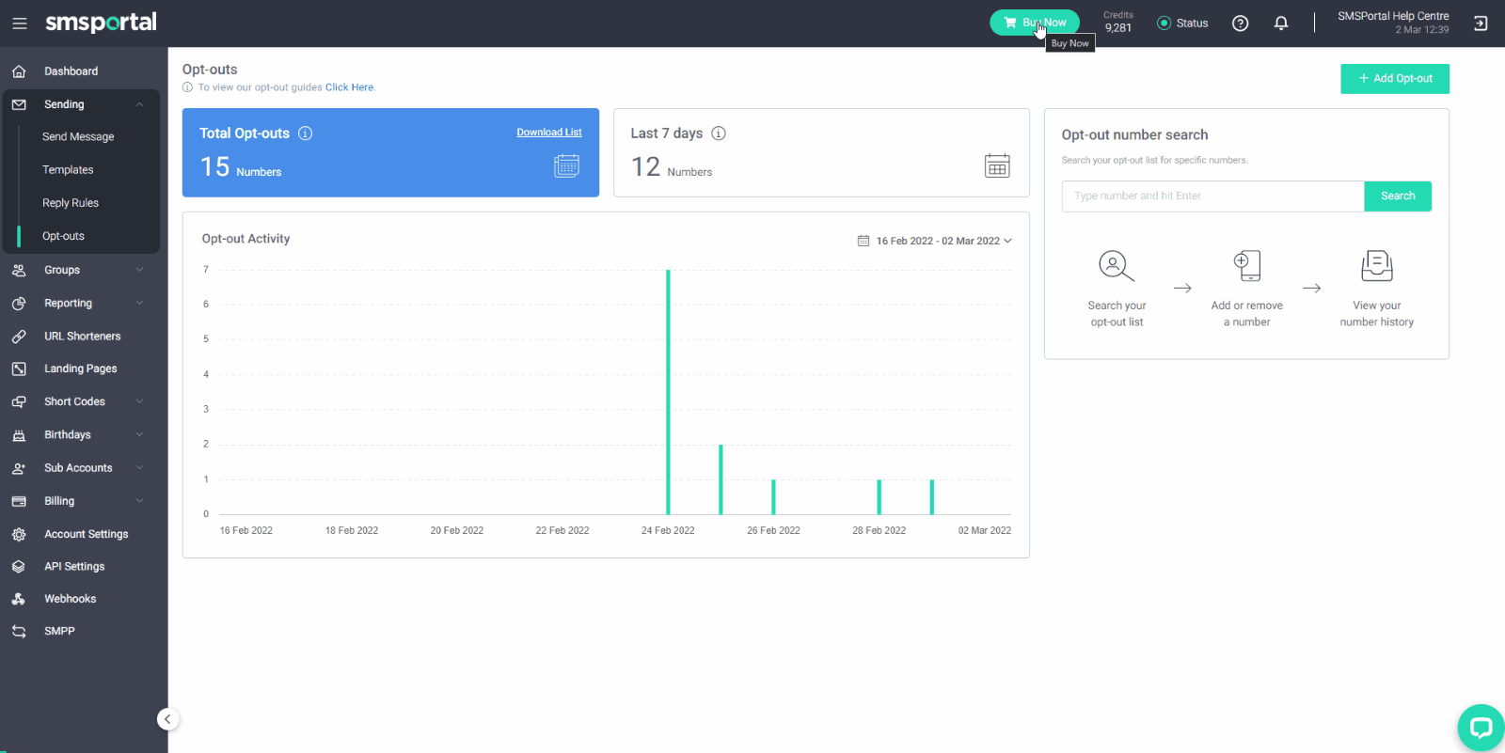Viewport: 1505px width, 753px height.
Task: Click the SMPP arrows icon
Action: 19,632
